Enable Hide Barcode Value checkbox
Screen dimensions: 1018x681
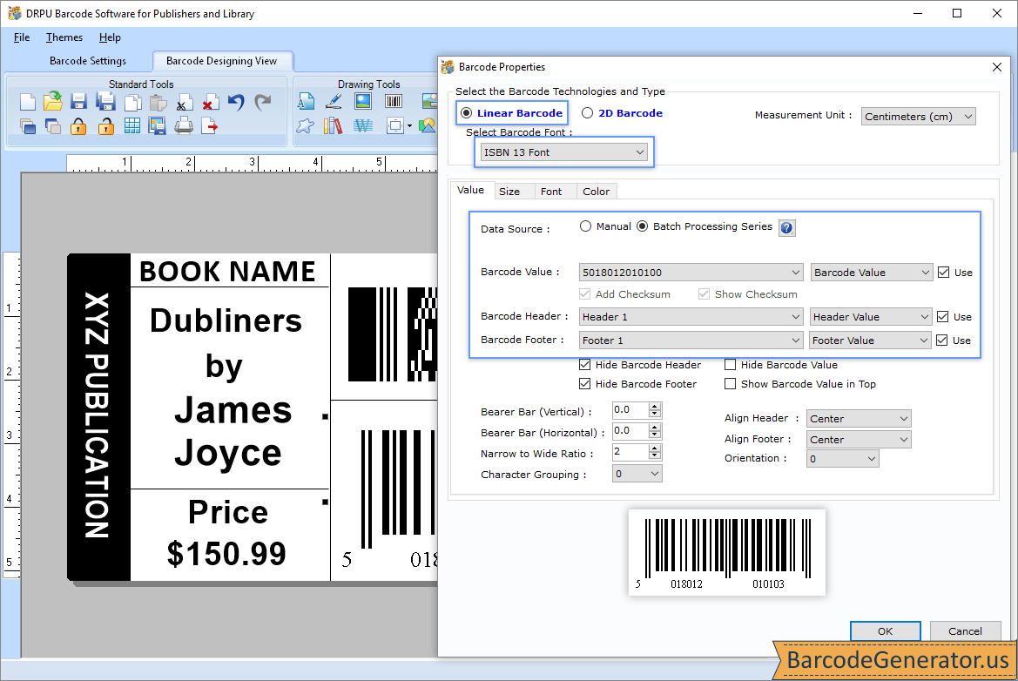[x=731, y=365]
